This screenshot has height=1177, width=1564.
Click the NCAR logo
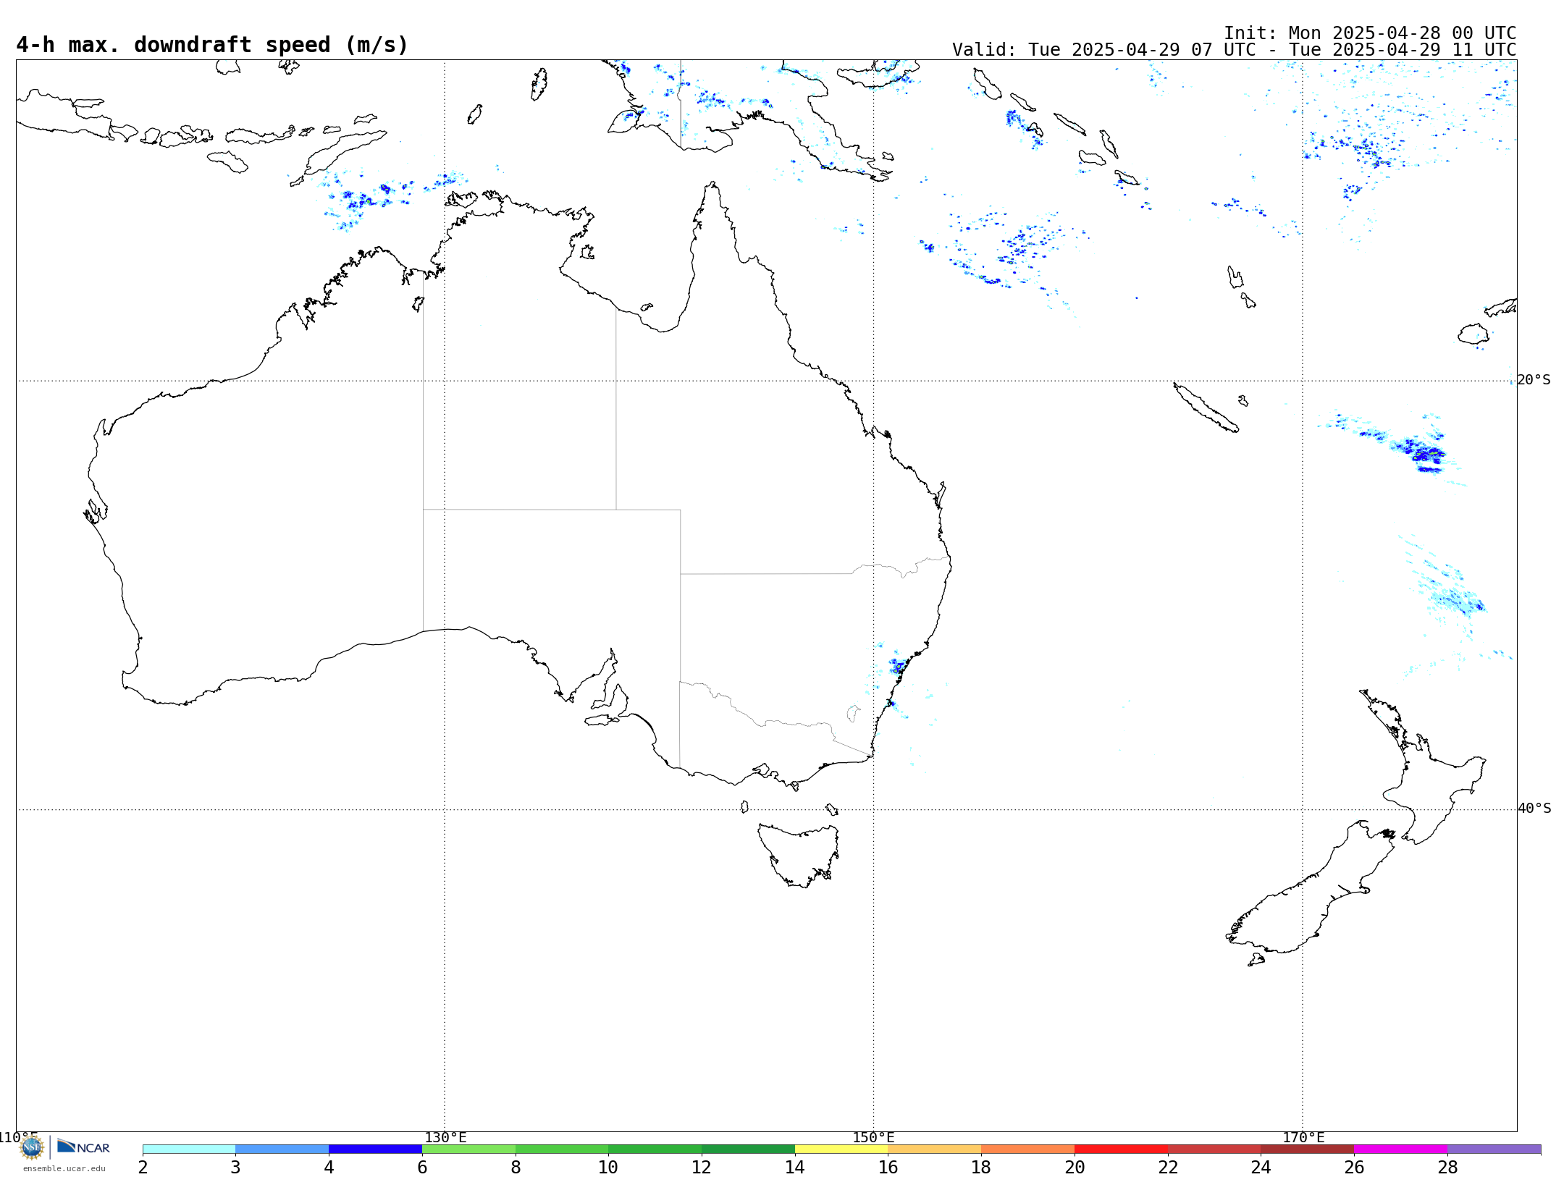[x=83, y=1147]
